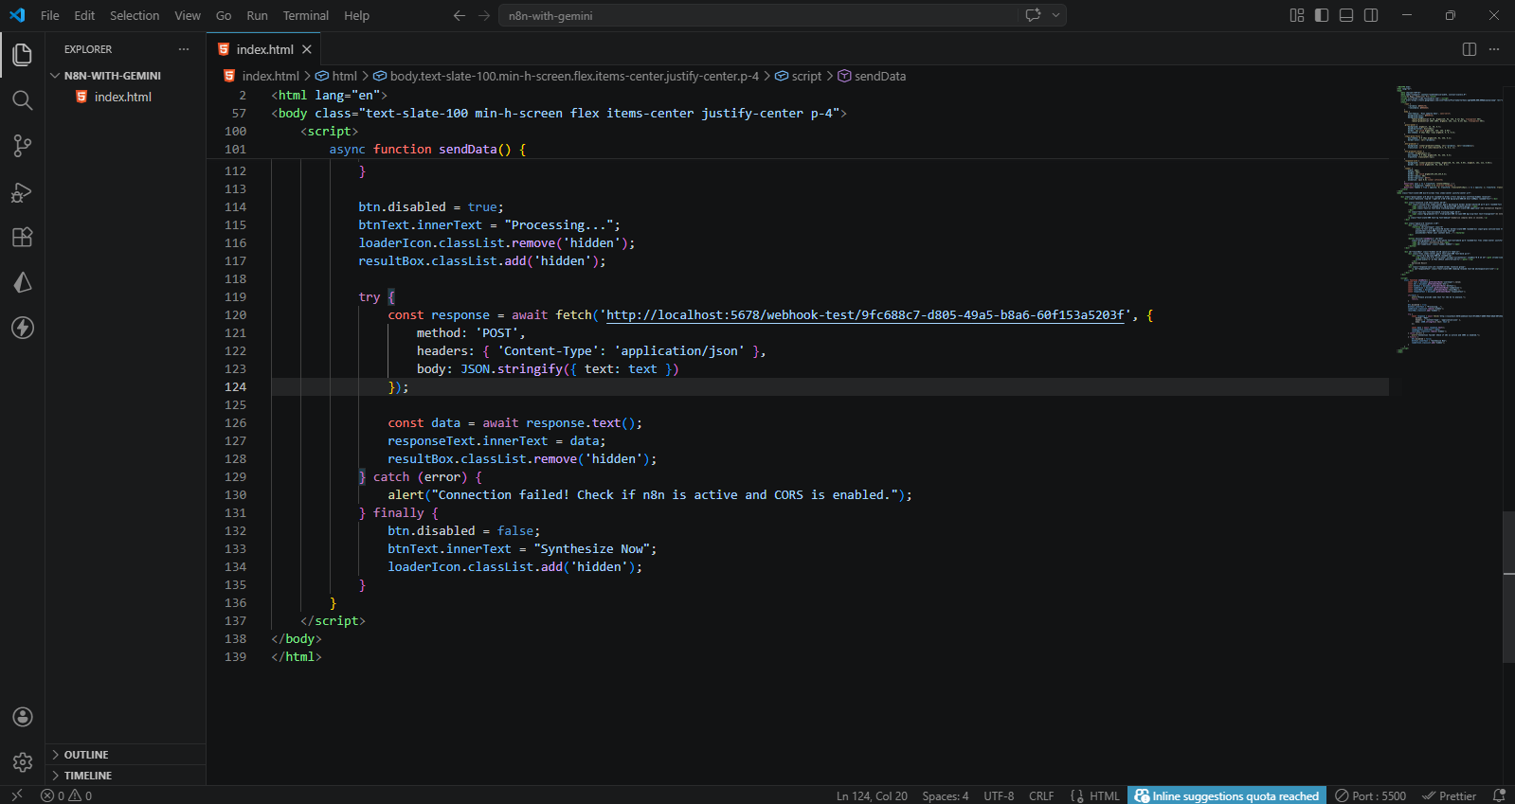Image resolution: width=1515 pixels, height=804 pixels.
Task: Split the editor right
Action: (1470, 49)
